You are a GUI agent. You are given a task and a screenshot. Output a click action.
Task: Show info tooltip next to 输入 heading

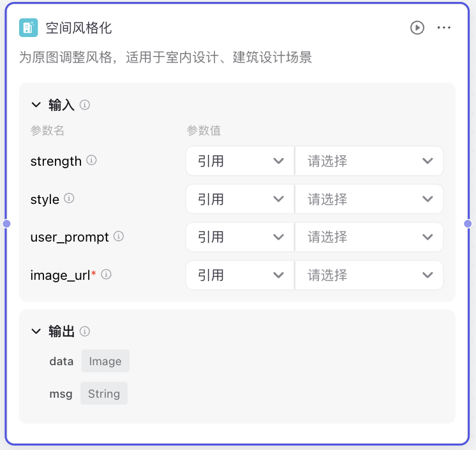[x=85, y=105]
